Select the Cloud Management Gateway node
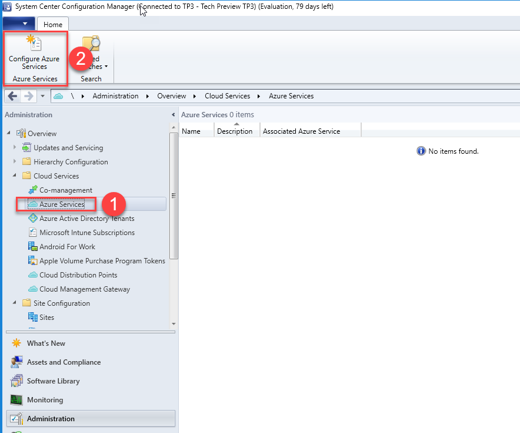 (84, 289)
